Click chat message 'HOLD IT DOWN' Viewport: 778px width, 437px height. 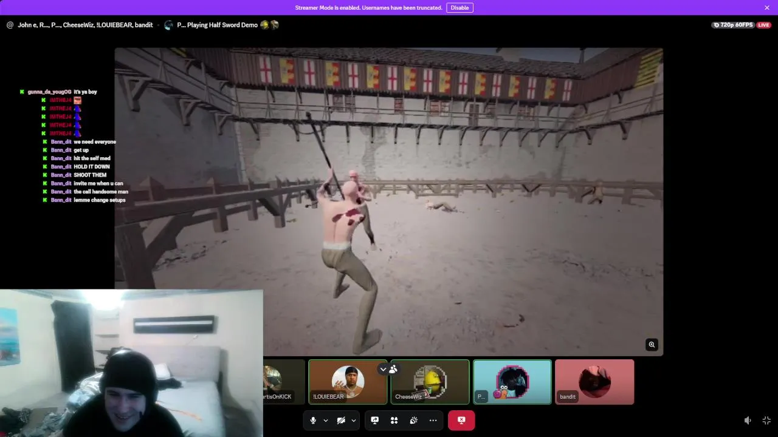(x=92, y=166)
